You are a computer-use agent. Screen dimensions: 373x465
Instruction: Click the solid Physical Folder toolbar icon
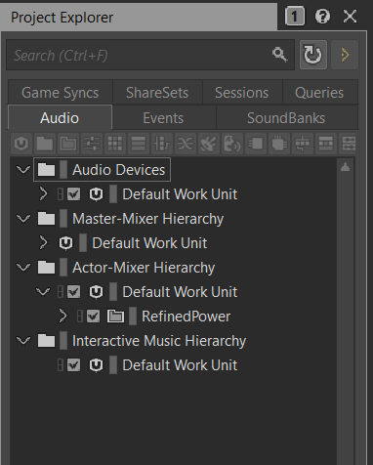point(45,144)
